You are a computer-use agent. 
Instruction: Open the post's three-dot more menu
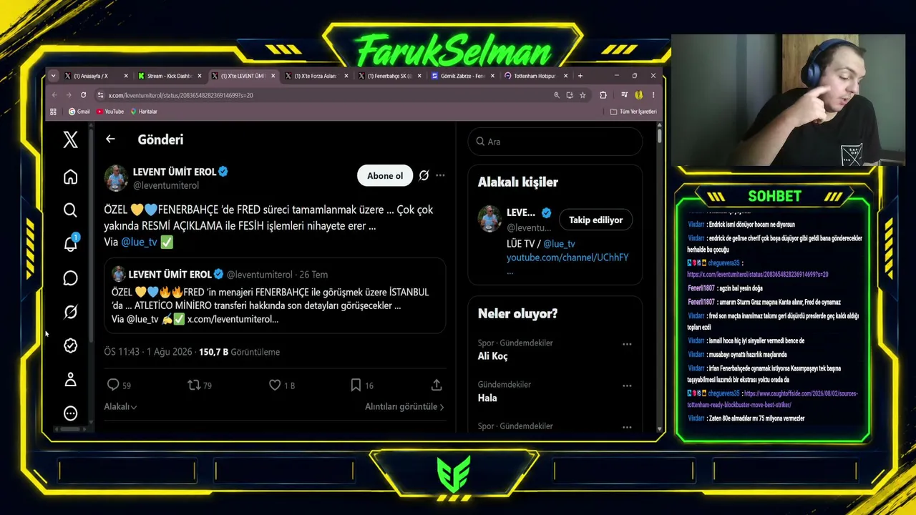tap(440, 175)
